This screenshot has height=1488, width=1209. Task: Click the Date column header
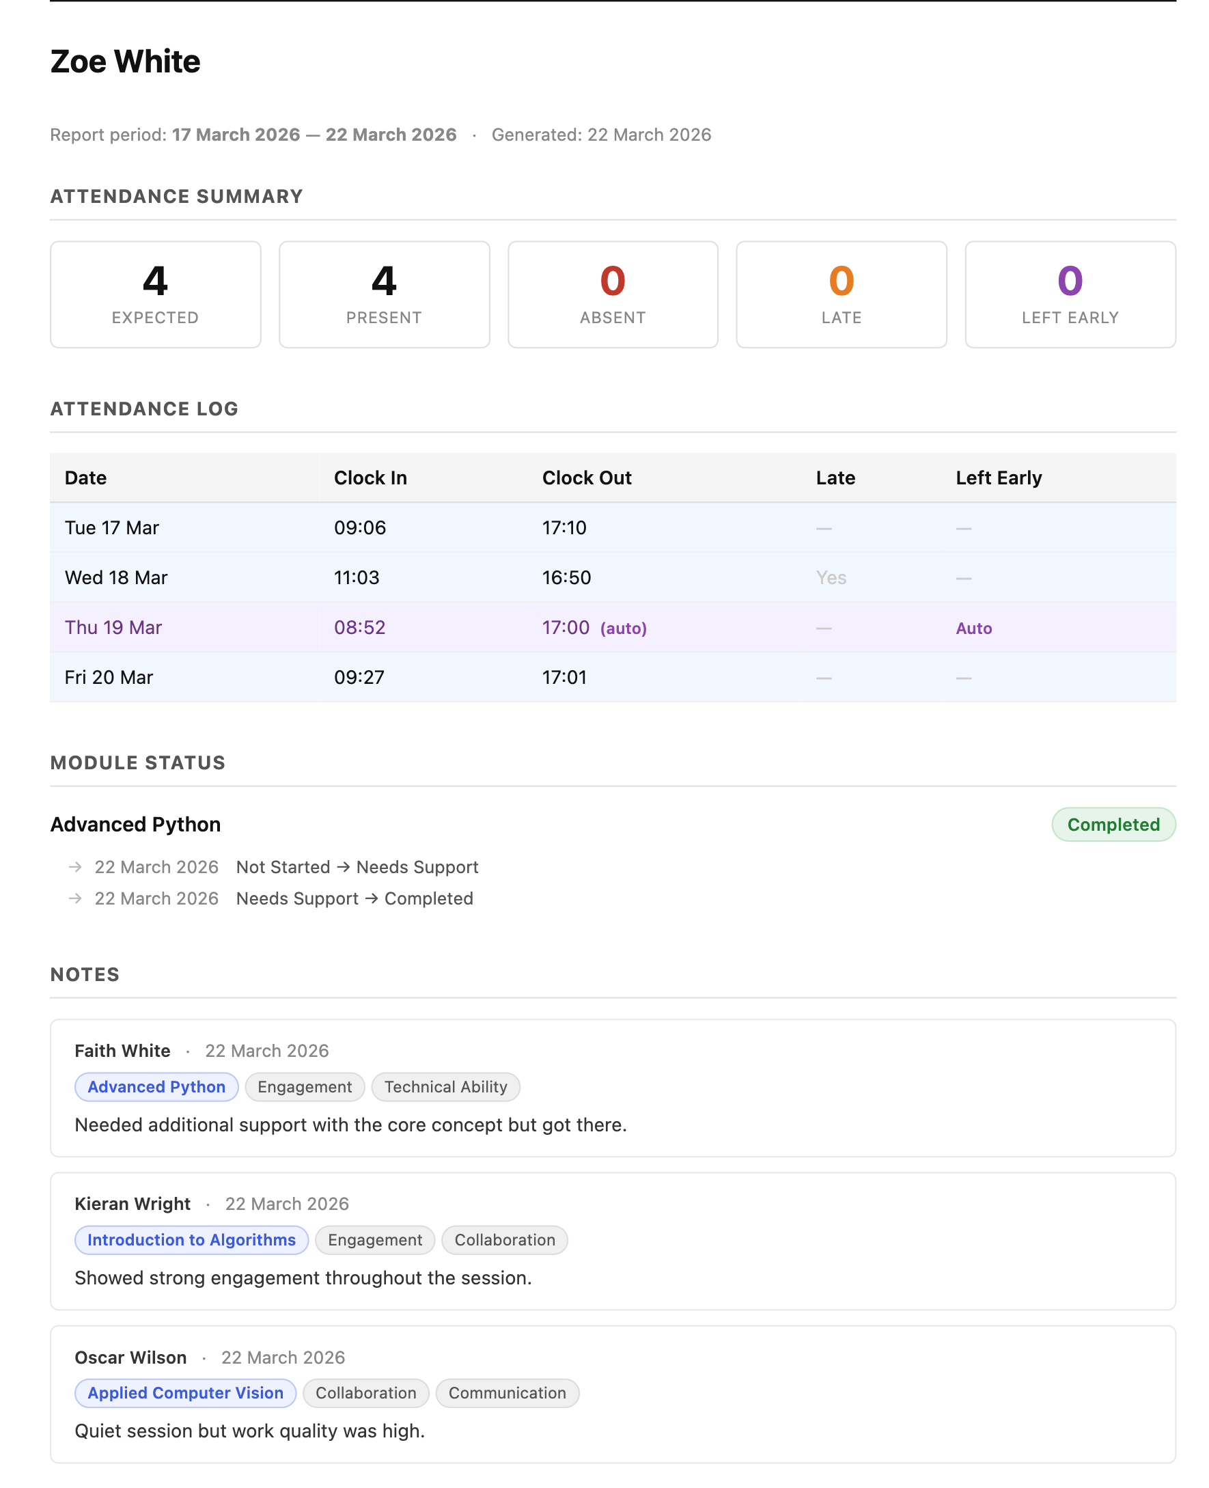point(85,478)
